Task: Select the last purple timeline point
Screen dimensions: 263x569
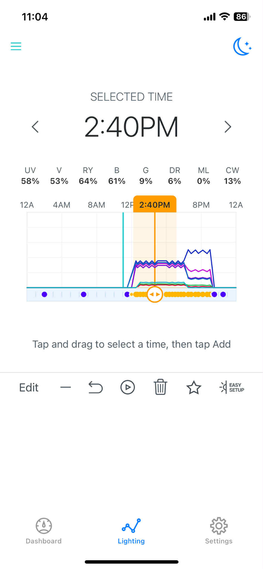Action: [x=223, y=294]
